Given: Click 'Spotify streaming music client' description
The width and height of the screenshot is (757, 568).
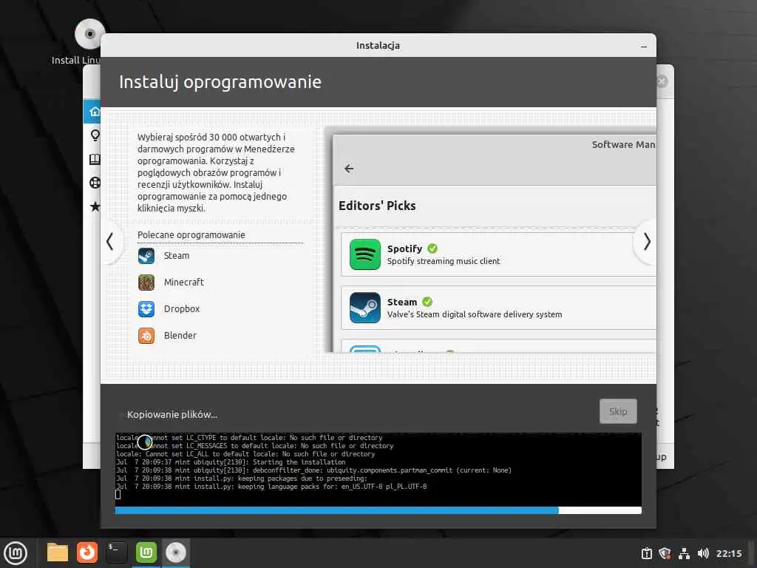Looking at the screenshot, I should click(x=444, y=261).
